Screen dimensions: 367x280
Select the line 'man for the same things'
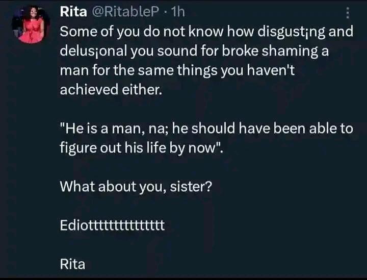177,70
